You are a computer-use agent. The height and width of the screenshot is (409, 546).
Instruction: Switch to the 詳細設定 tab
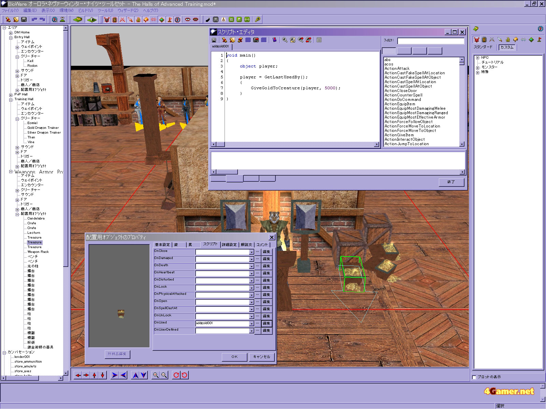point(229,245)
